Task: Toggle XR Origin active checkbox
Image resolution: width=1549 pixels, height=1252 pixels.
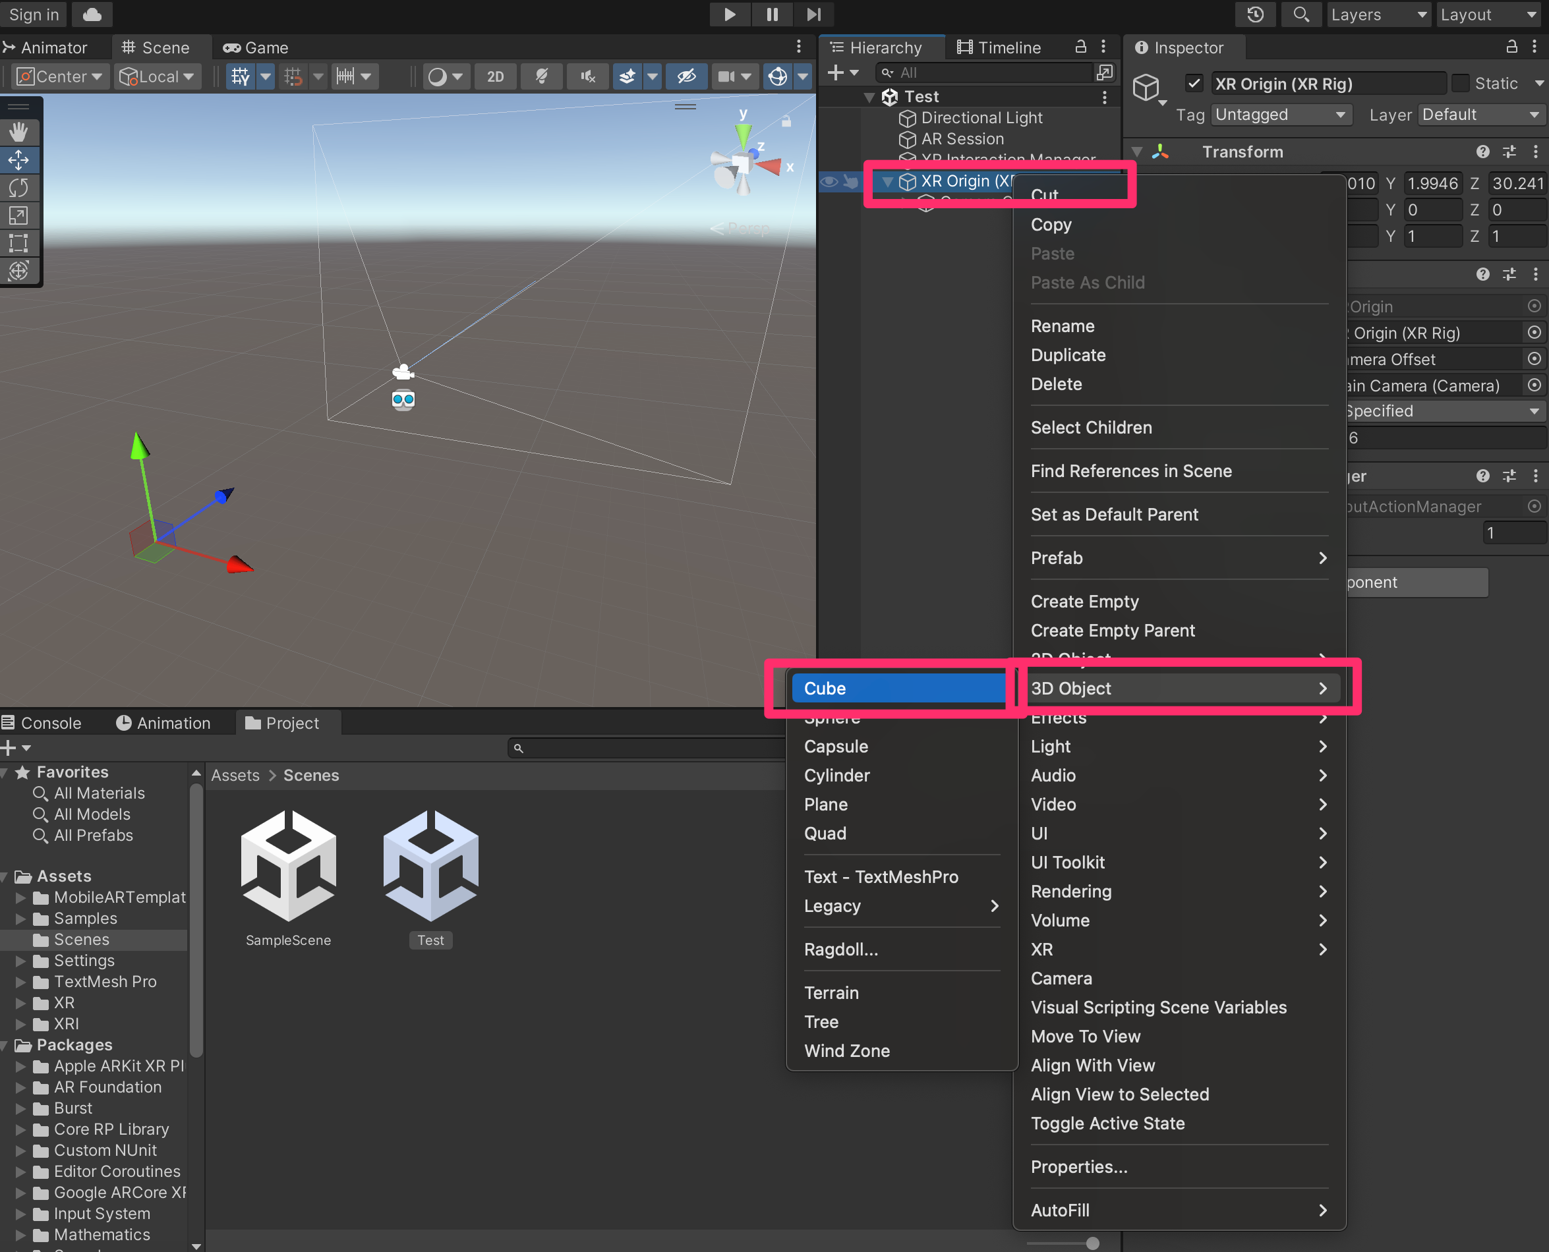Action: [1194, 84]
